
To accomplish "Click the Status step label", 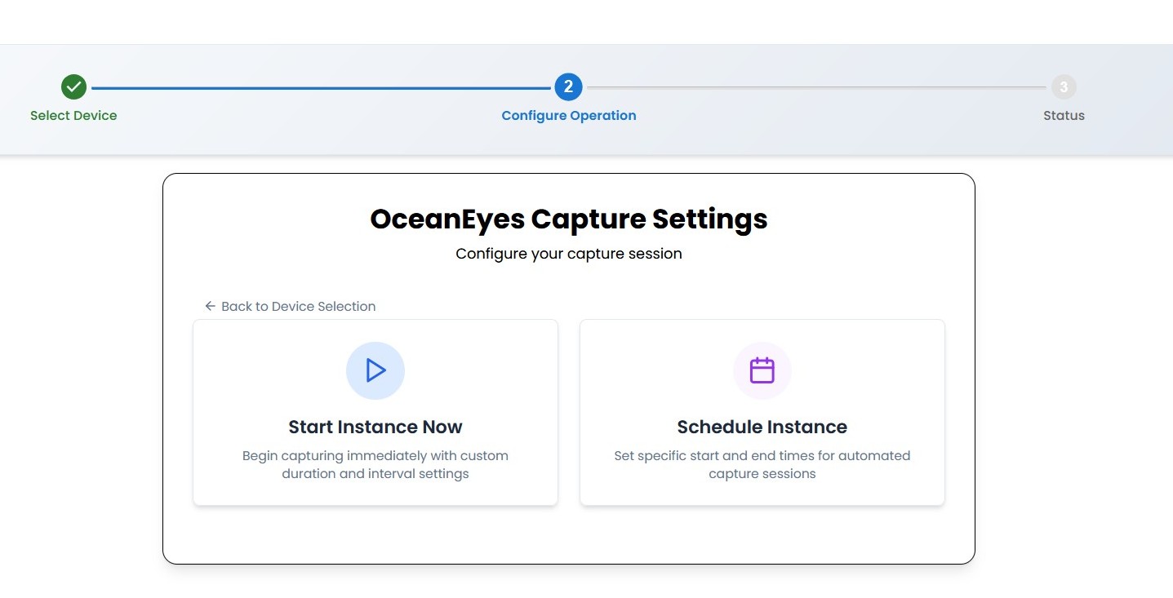I will click(x=1064, y=115).
